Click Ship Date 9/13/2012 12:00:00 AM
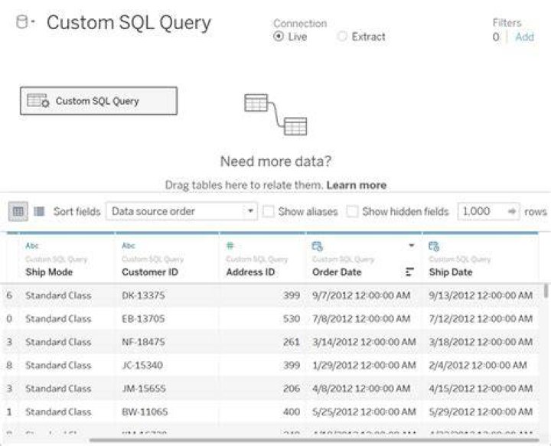The width and height of the screenshot is (551, 446). point(481,295)
